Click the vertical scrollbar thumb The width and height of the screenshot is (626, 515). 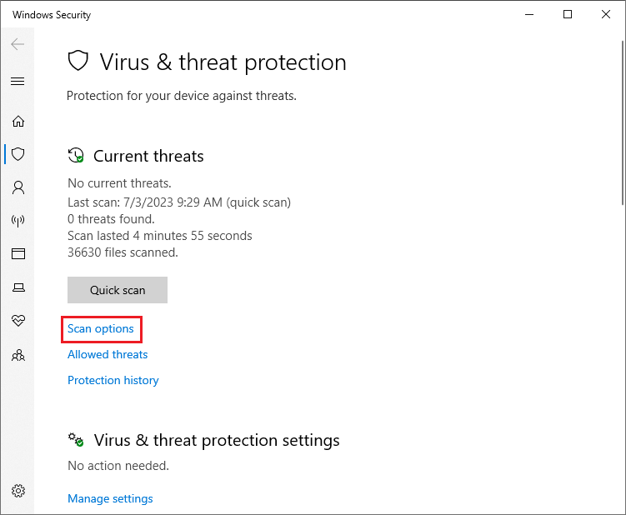pos(623,122)
